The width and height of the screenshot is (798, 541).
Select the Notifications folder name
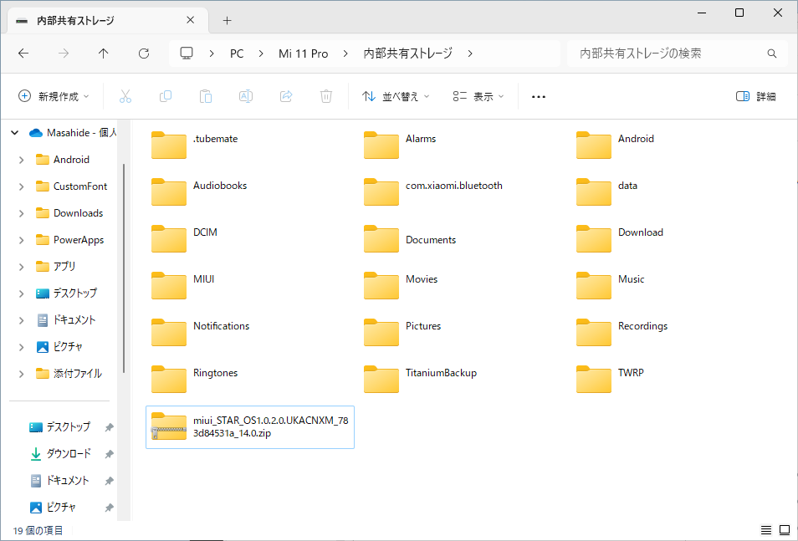(222, 326)
